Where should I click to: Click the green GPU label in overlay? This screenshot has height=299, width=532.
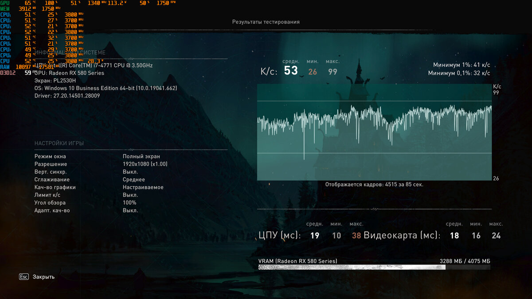4,3
